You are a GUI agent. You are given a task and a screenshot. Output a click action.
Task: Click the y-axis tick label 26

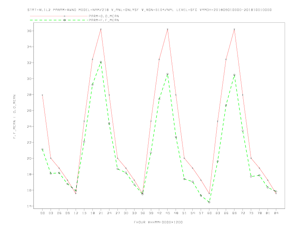point(29,110)
